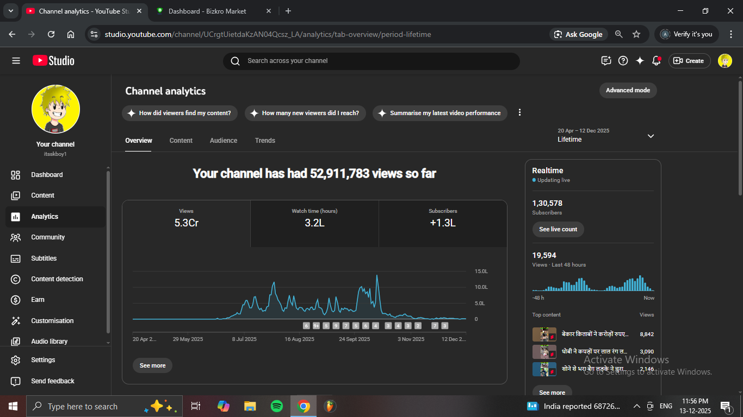Open Content detection in sidebar
This screenshot has height=417, width=743.
pos(57,279)
